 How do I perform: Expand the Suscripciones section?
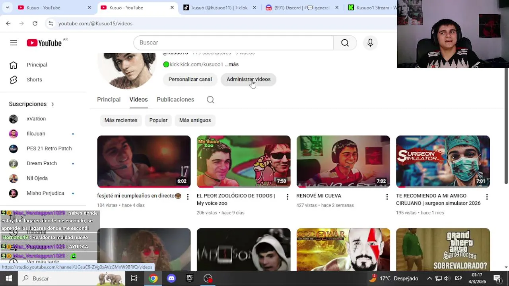pyautogui.click(x=31, y=104)
